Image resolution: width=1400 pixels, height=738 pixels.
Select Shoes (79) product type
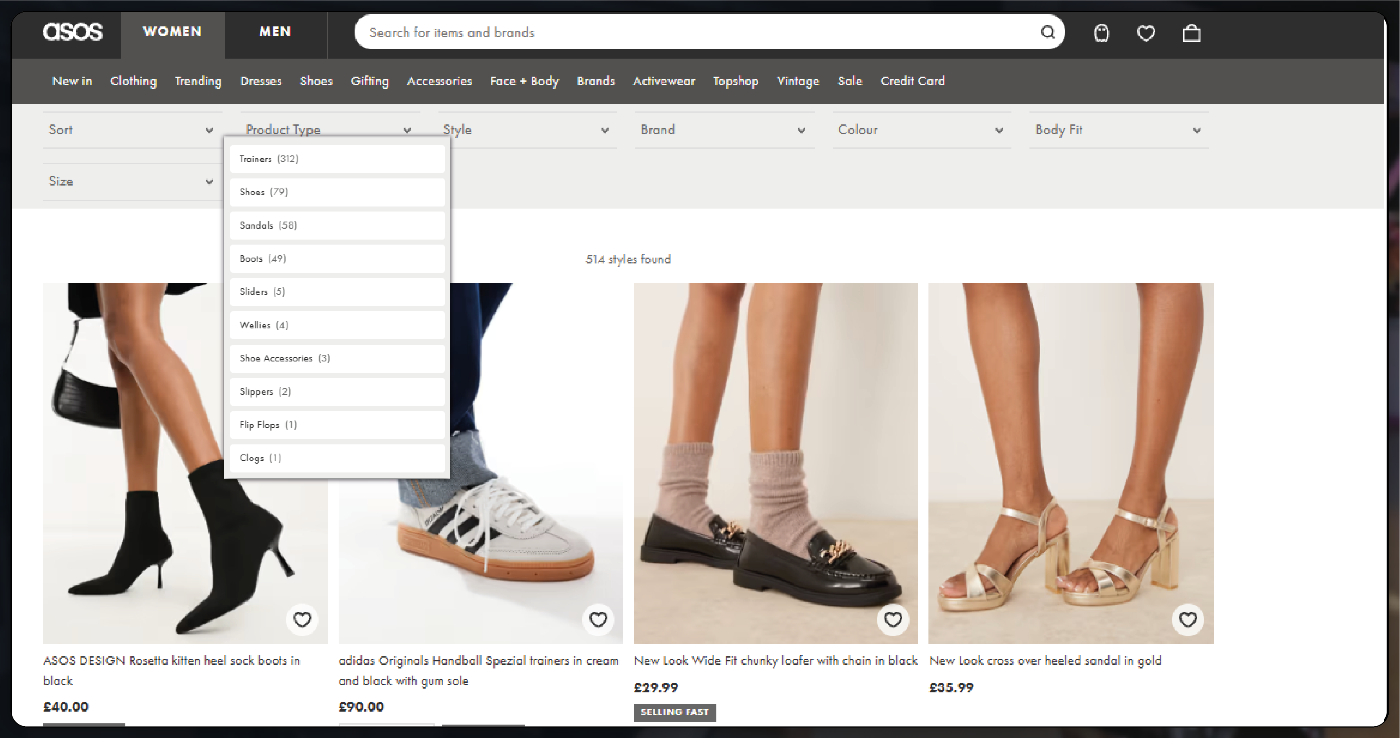[337, 192]
